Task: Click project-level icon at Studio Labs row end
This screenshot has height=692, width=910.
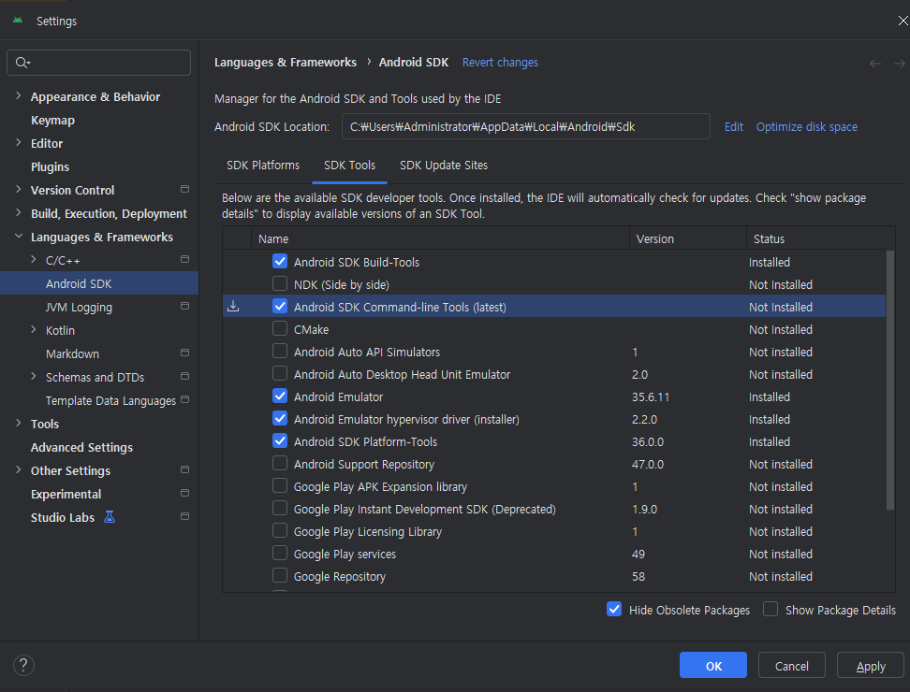Action: (x=184, y=516)
